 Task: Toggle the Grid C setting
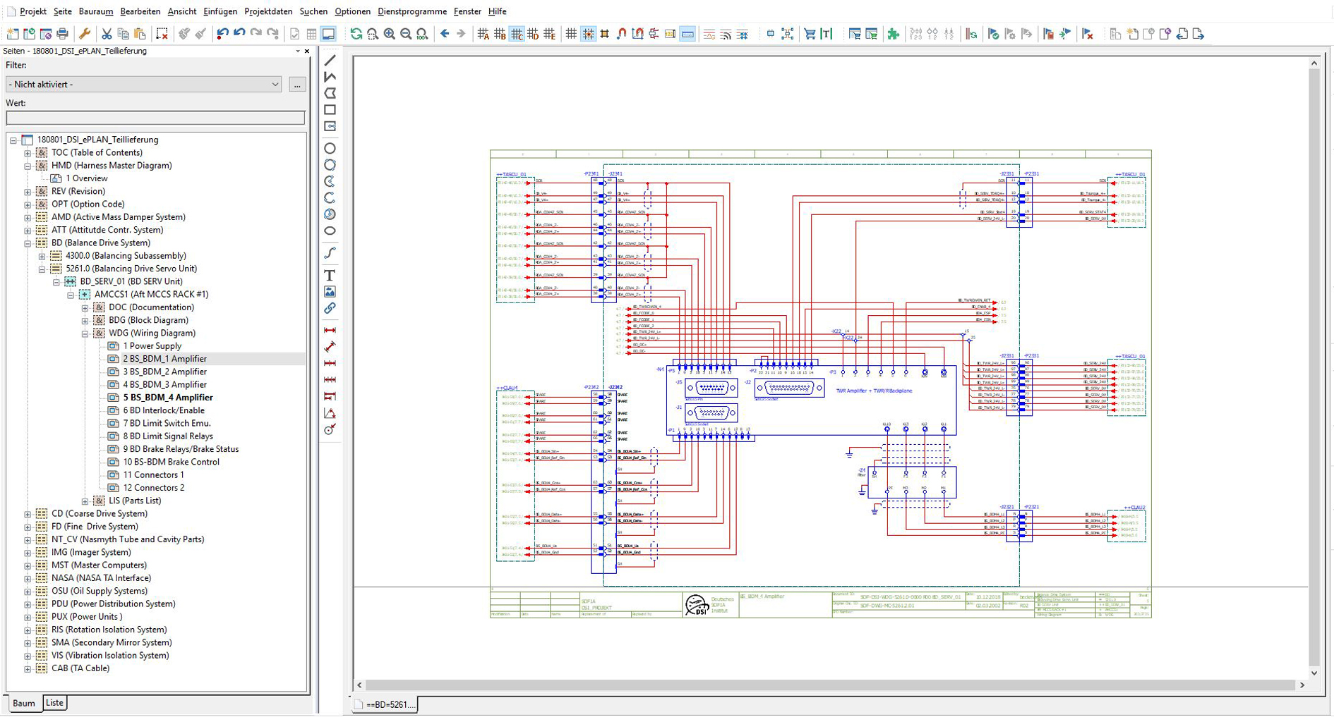tap(517, 34)
